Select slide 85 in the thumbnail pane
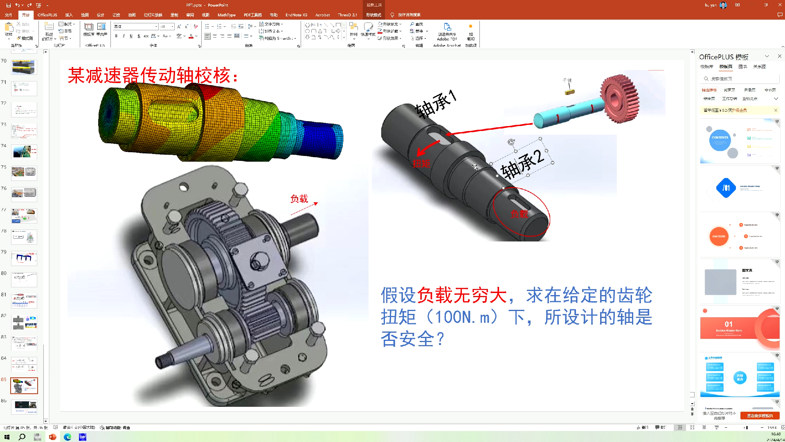 point(24,385)
